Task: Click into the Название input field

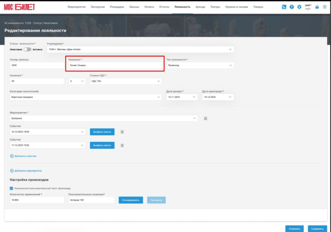Action: tap(115, 65)
